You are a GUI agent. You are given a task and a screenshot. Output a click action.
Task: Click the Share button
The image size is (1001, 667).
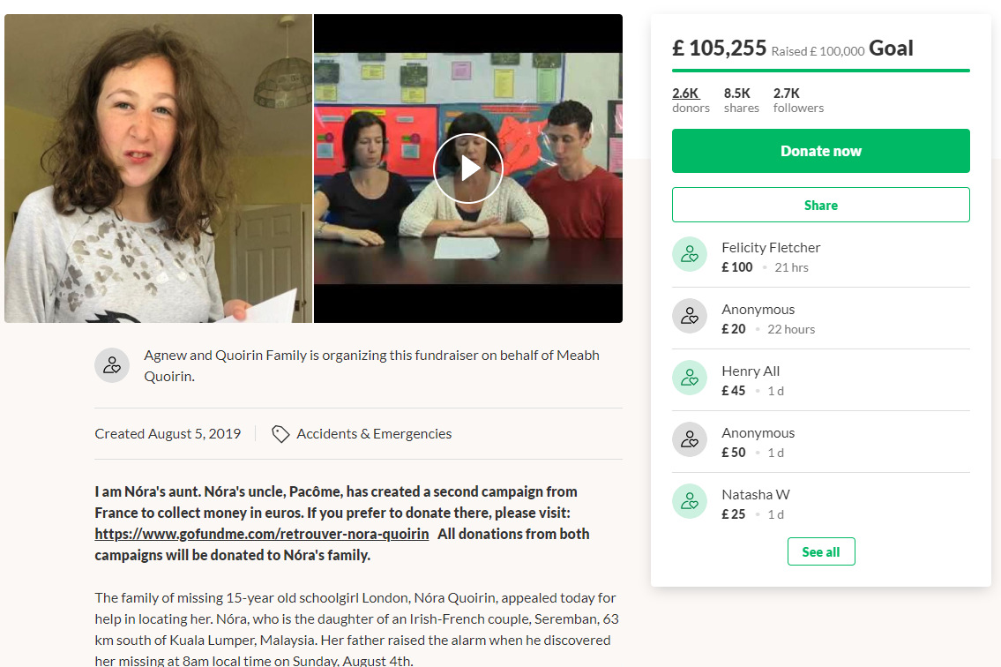point(820,205)
